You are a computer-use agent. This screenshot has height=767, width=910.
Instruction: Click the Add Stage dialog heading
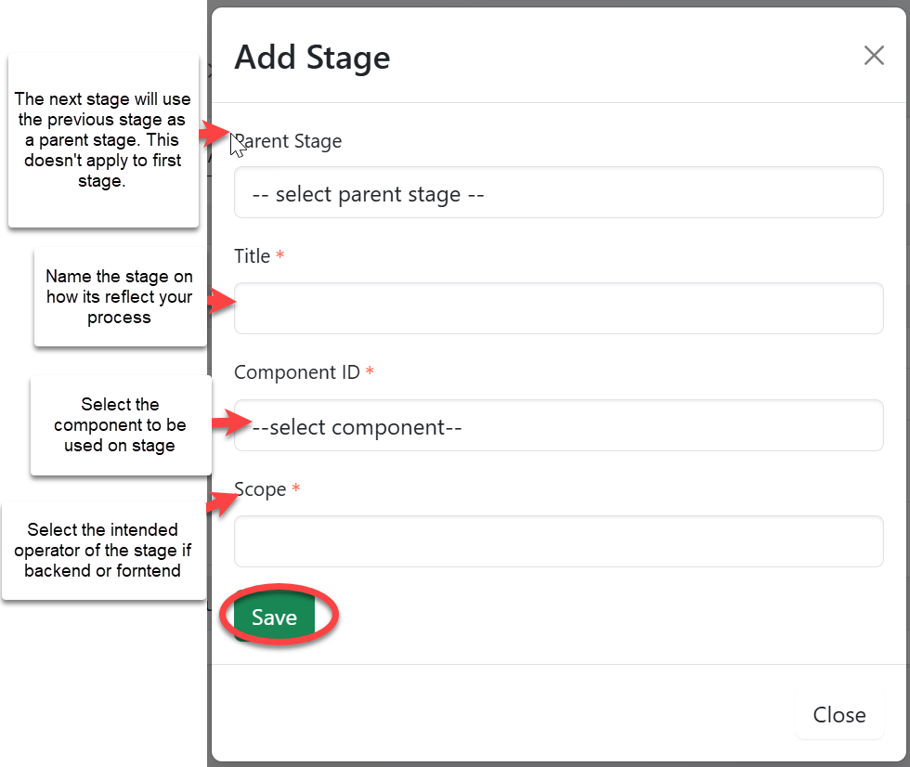312,58
